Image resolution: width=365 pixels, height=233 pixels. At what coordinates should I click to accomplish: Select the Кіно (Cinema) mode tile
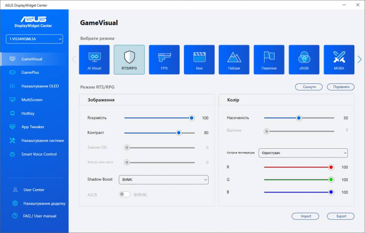tap(199, 59)
